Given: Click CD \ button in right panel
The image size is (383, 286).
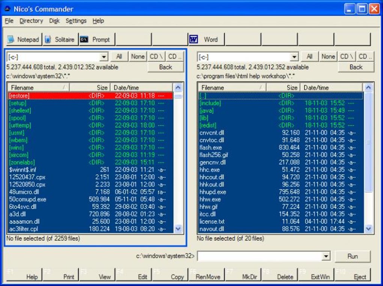Looking at the screenshot, I should click(x=347, y=57).
